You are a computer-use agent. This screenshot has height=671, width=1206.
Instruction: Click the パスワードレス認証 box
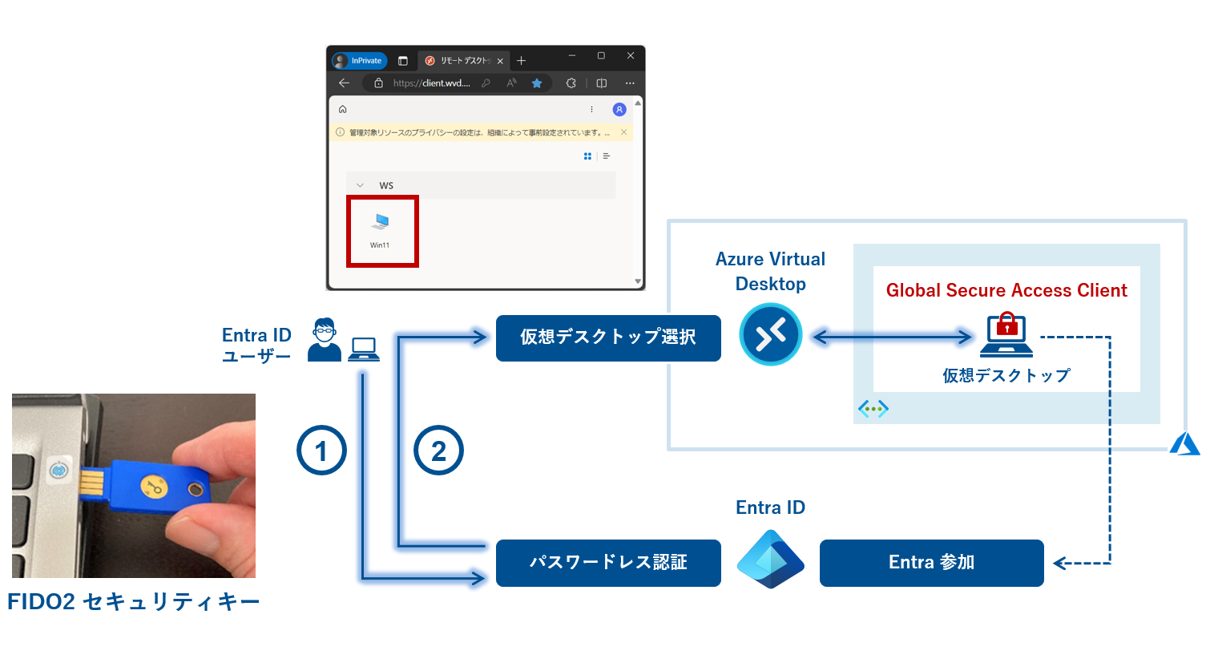pyautogui.click(x=608, y=563)
